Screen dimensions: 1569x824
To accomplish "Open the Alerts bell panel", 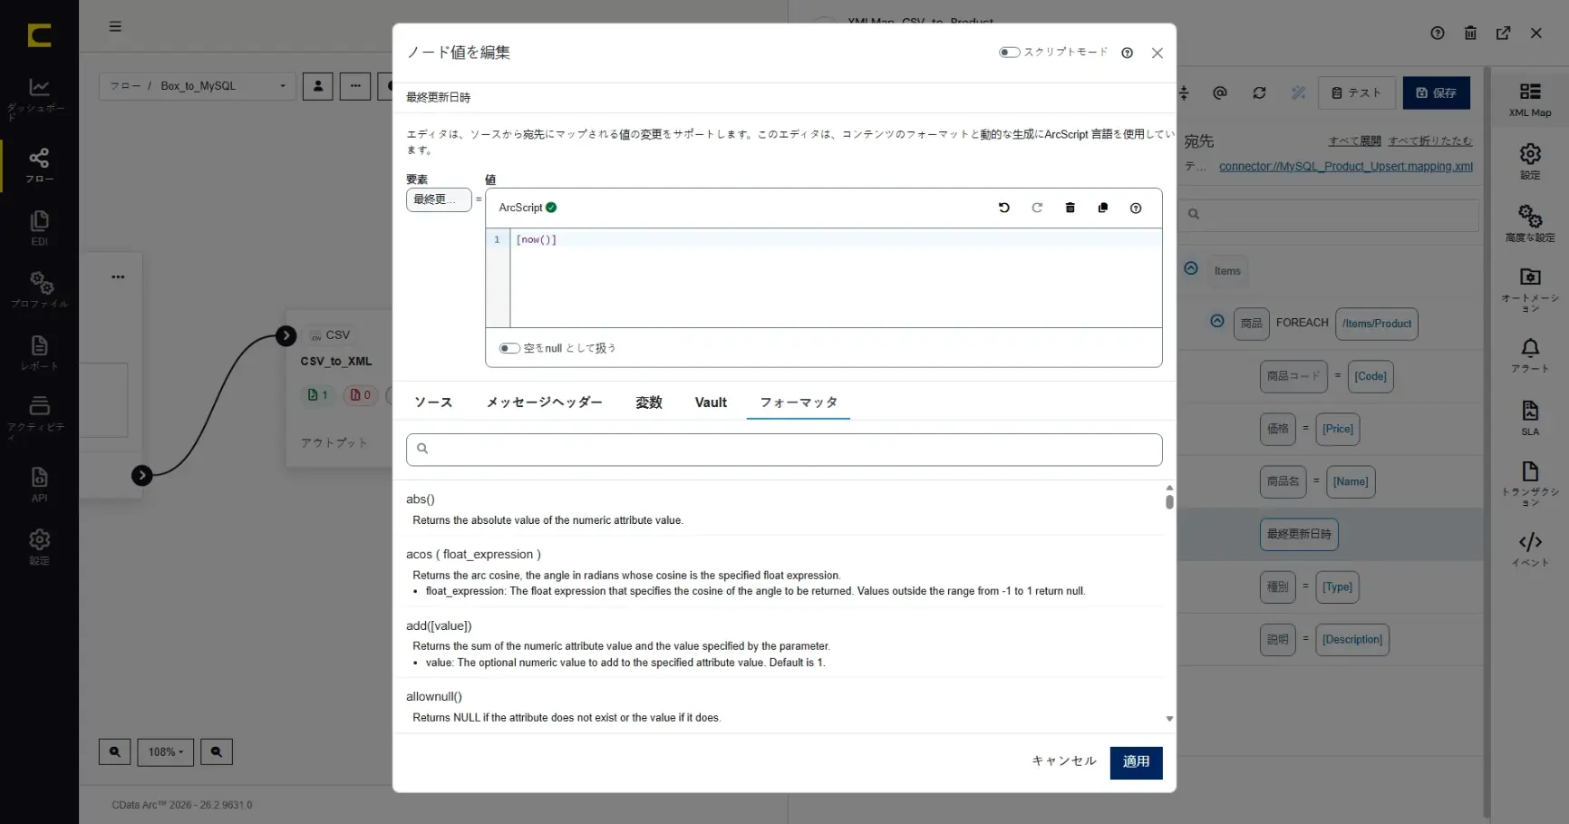I will pos(1530,354).
